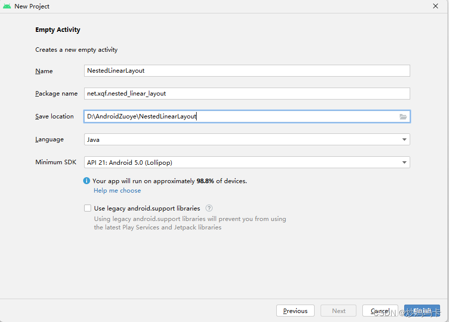Screen dimensions: 449x322
Task: Close the New Project dialog
Action: pyautogui.click(x=436, y=6)
